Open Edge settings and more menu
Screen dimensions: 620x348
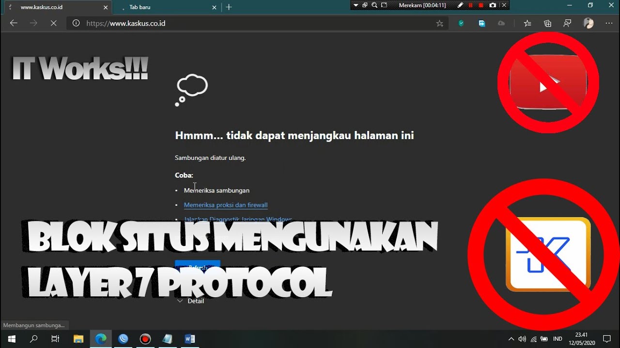coord(609,23)
